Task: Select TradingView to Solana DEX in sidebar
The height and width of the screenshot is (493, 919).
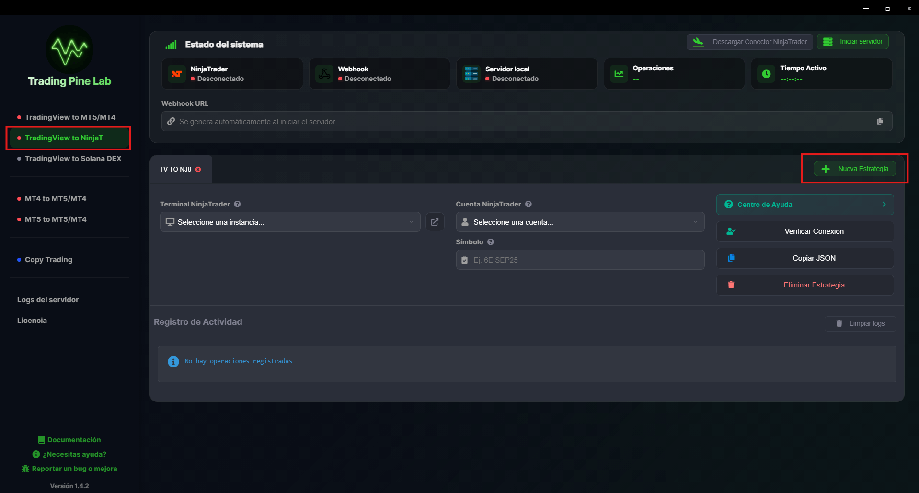Action: [73, 158]
